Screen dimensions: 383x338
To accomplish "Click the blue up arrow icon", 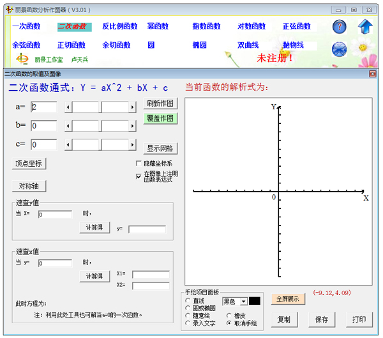I will tap(365, 27).
